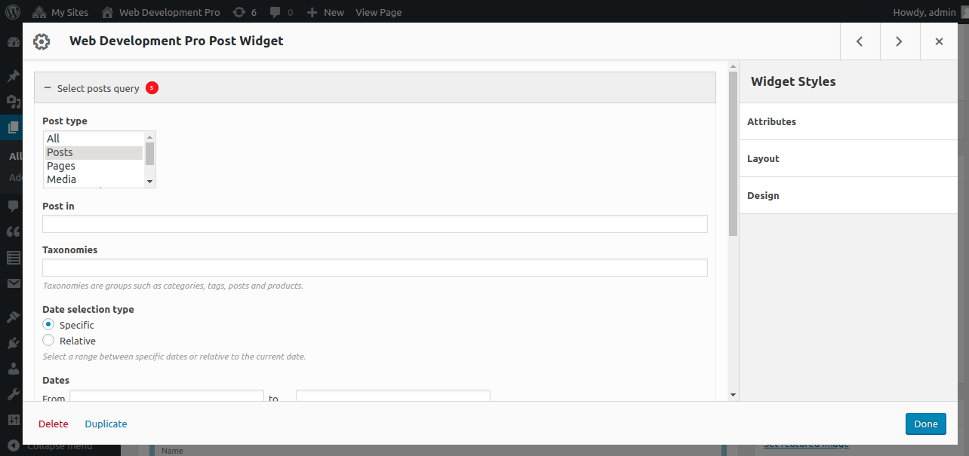Expand the Layout widget styles section
This screenshot has width=969, height=456.
tap(848, 158)
